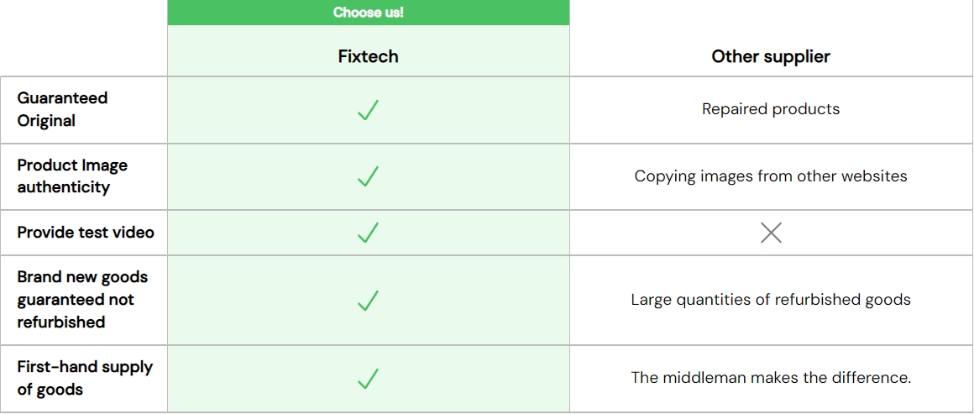This screenshot has height=414, width=974.
Task: Click the checkmark for First-hand supply of goods
Action: [x=368, y=378]
